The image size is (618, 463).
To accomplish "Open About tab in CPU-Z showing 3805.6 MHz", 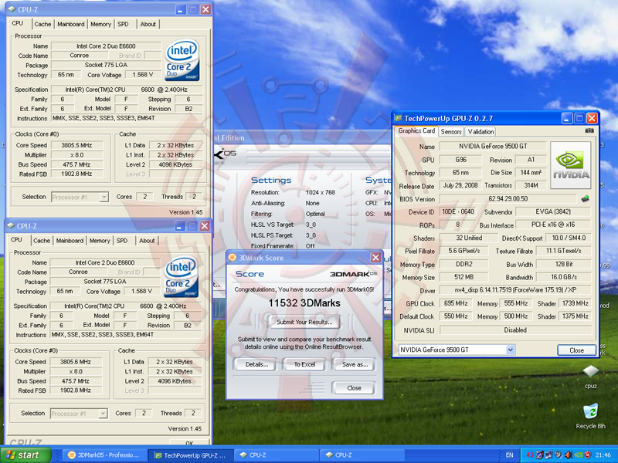I will tap(147, 241).
